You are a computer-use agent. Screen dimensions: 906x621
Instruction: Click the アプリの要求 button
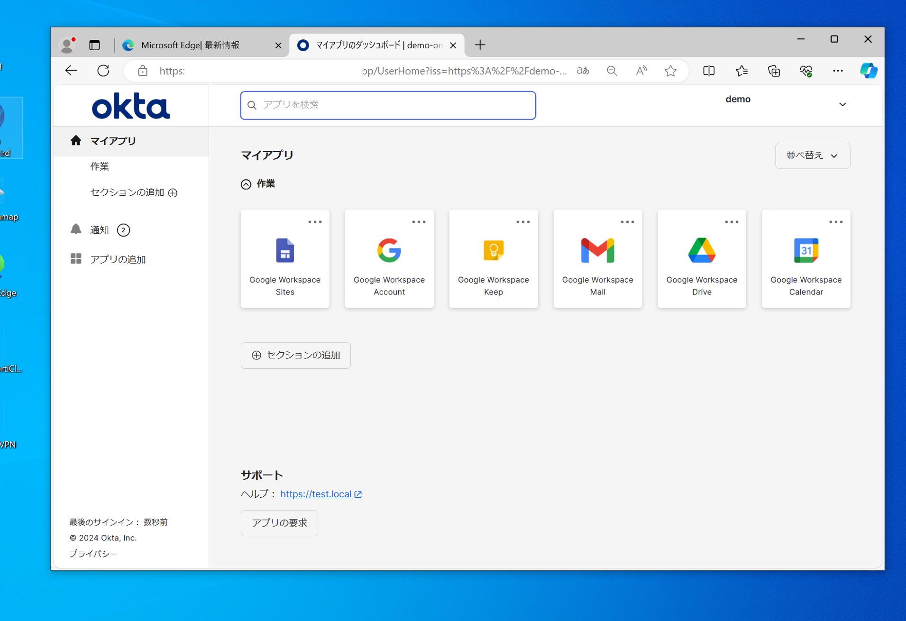279,523
